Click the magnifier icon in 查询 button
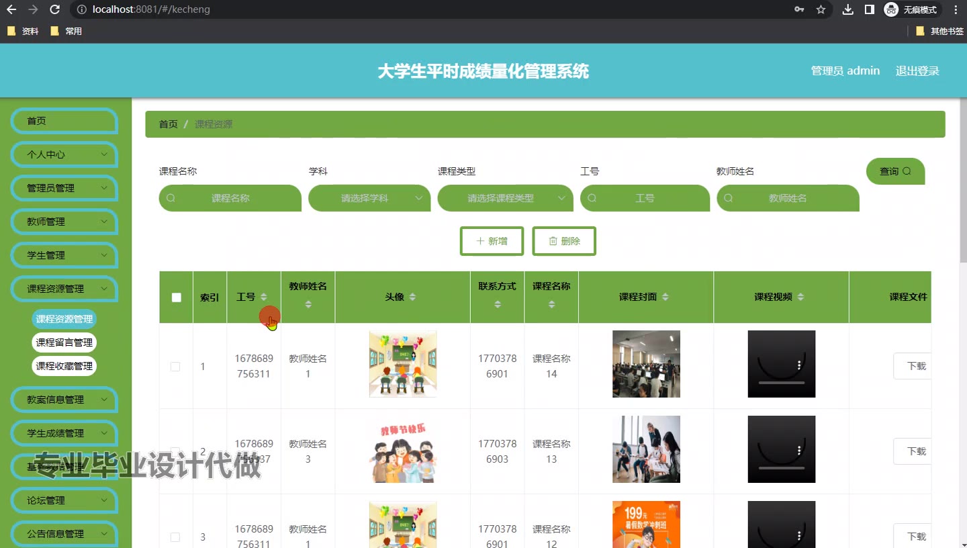The width and height of the screenshot is (967, 548). tap(907, 171)
